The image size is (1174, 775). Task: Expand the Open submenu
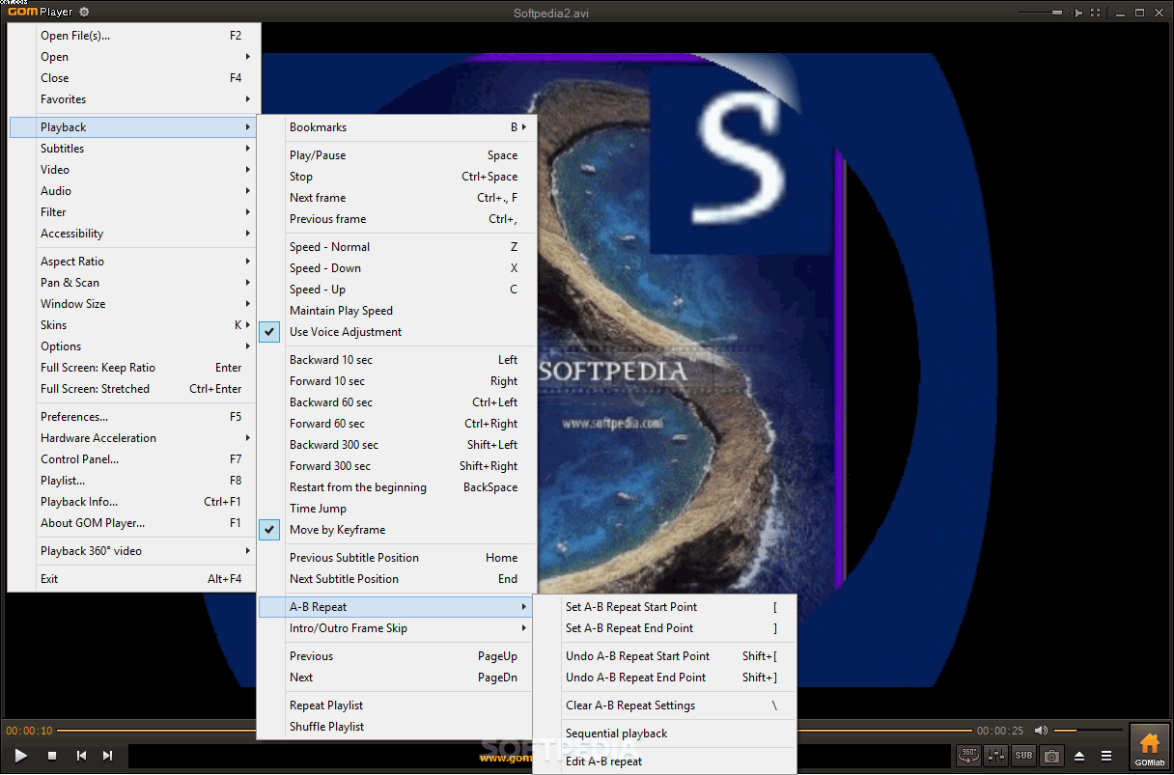(x=132, y=57)
